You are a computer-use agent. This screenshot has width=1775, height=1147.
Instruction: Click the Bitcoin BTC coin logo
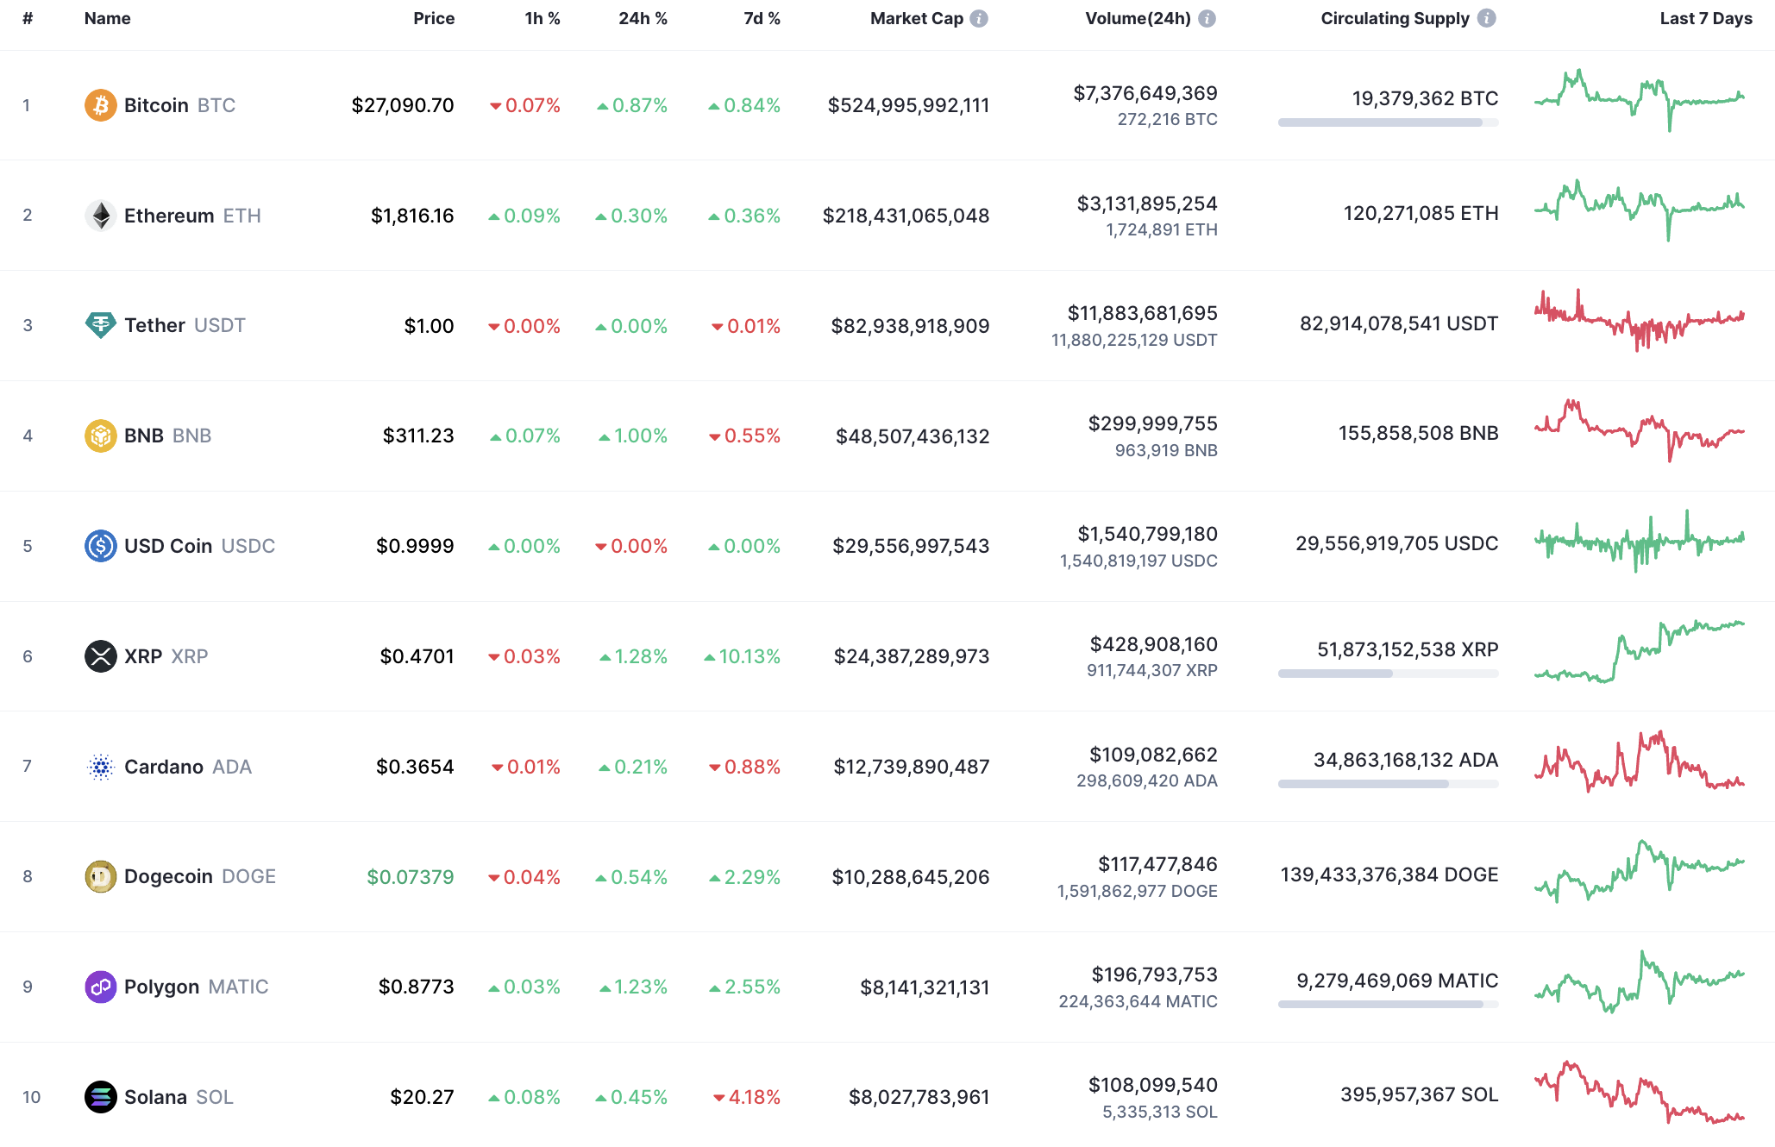pos(101,105)
